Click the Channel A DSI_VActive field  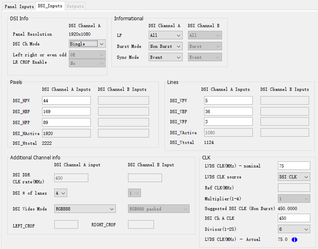pos(228,133)
